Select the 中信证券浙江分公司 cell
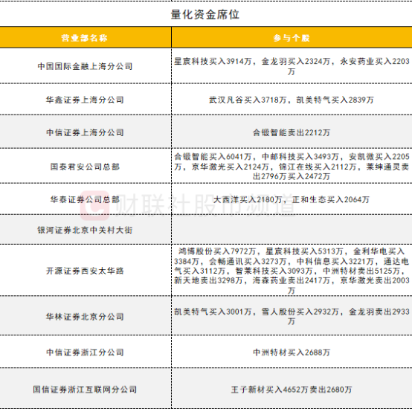The width and height of the screenshot is (412, 409). tap(85, 352)
